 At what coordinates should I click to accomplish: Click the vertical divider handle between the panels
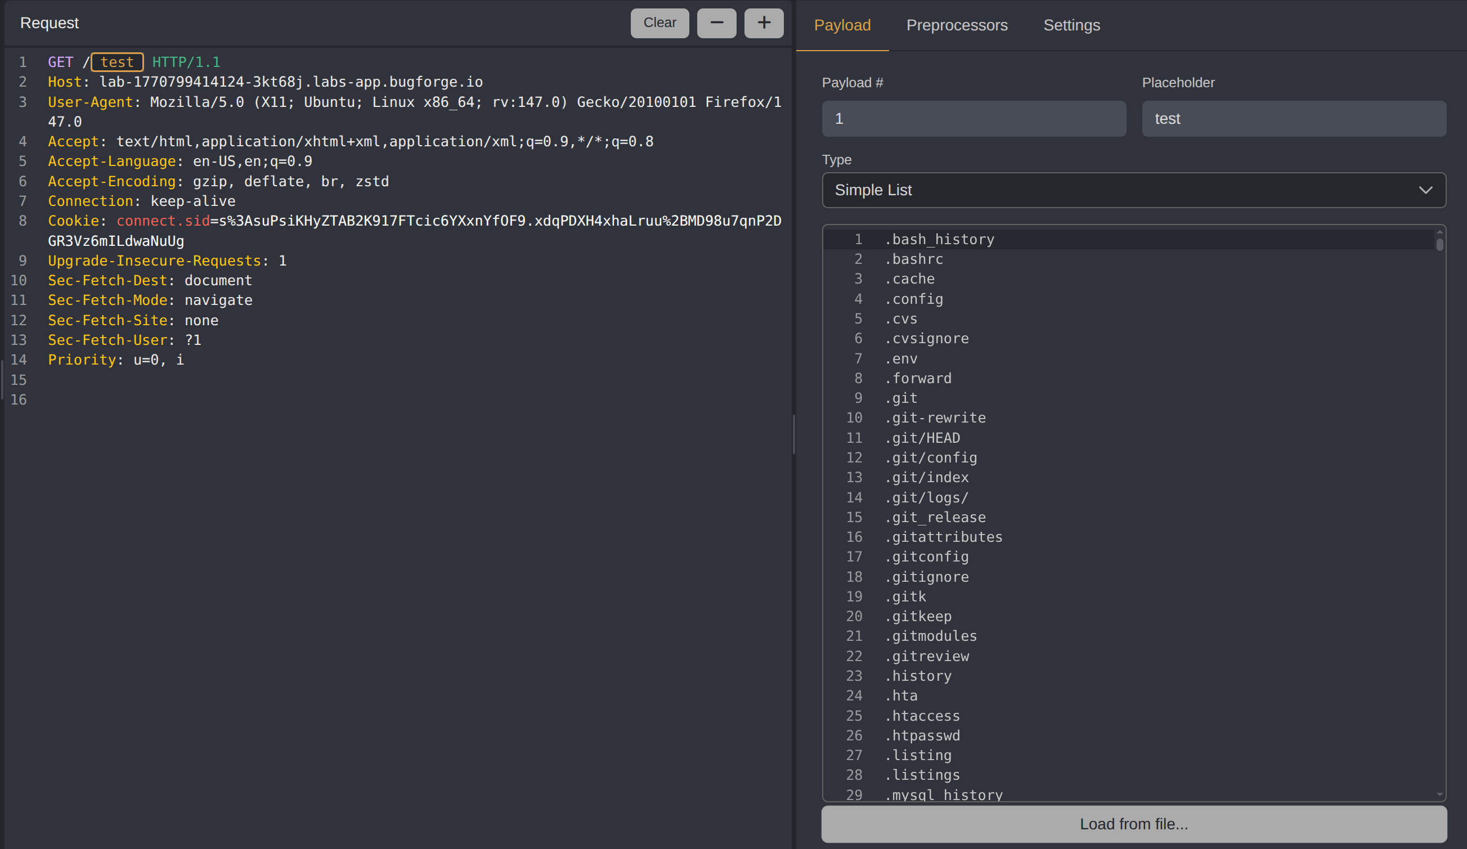coord(793,434)
